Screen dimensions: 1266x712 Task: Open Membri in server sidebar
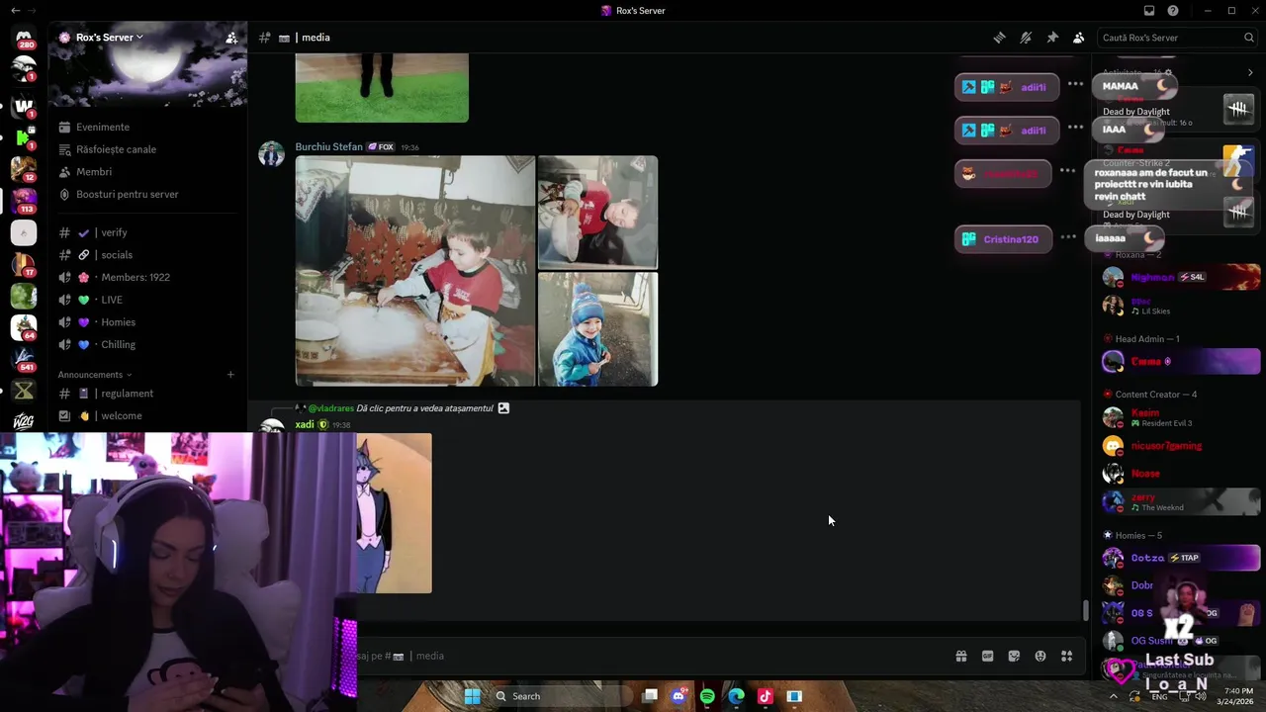tap(94, 172)
